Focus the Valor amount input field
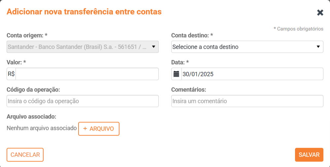The width and height of the screenshot is (330, 167). (87, 74)
